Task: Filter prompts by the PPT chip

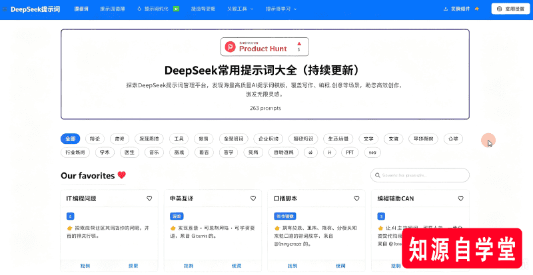Action: (x=350, y=152)
